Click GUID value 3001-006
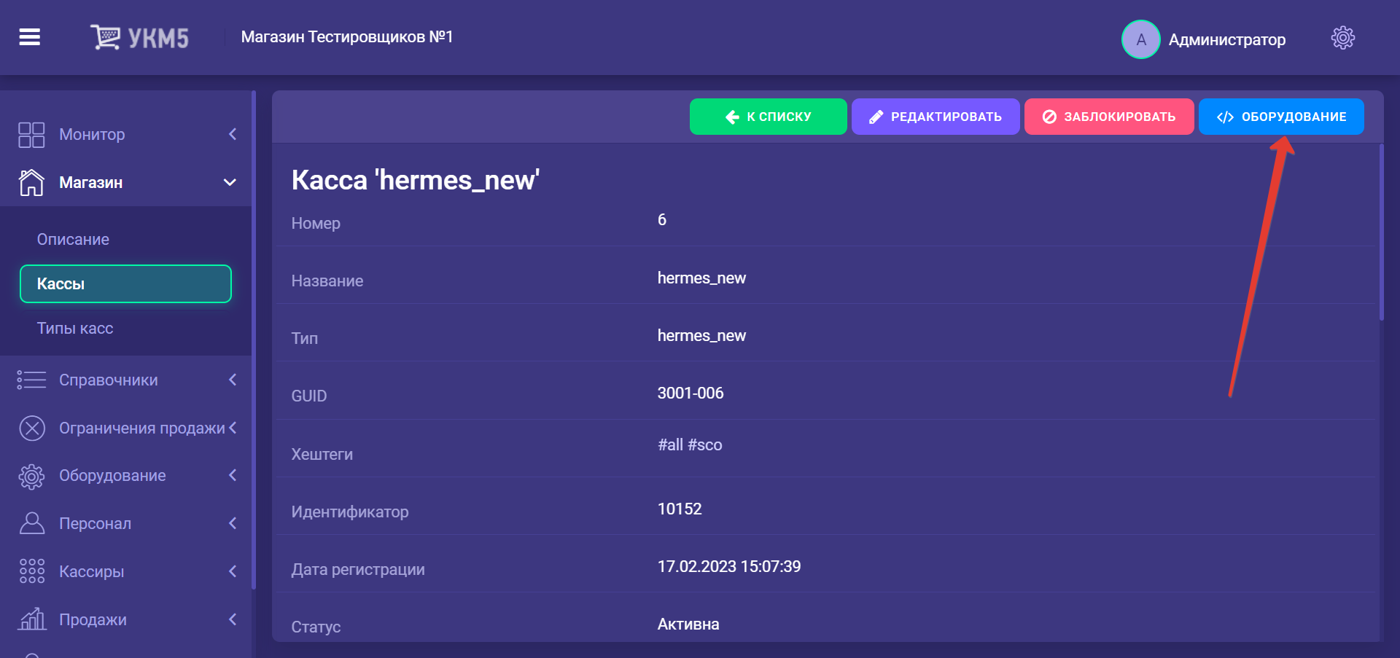 click(x=691, y=393)
